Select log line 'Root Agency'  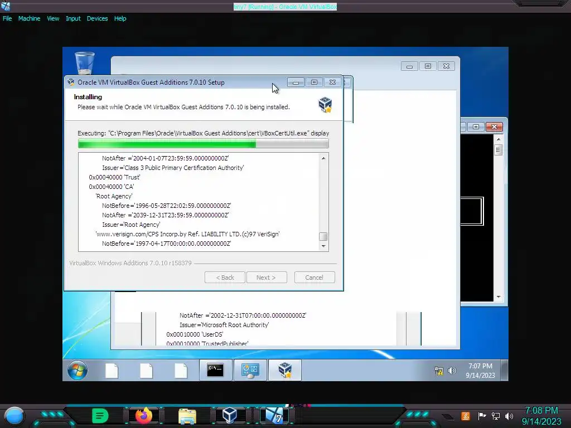(114, 196)
